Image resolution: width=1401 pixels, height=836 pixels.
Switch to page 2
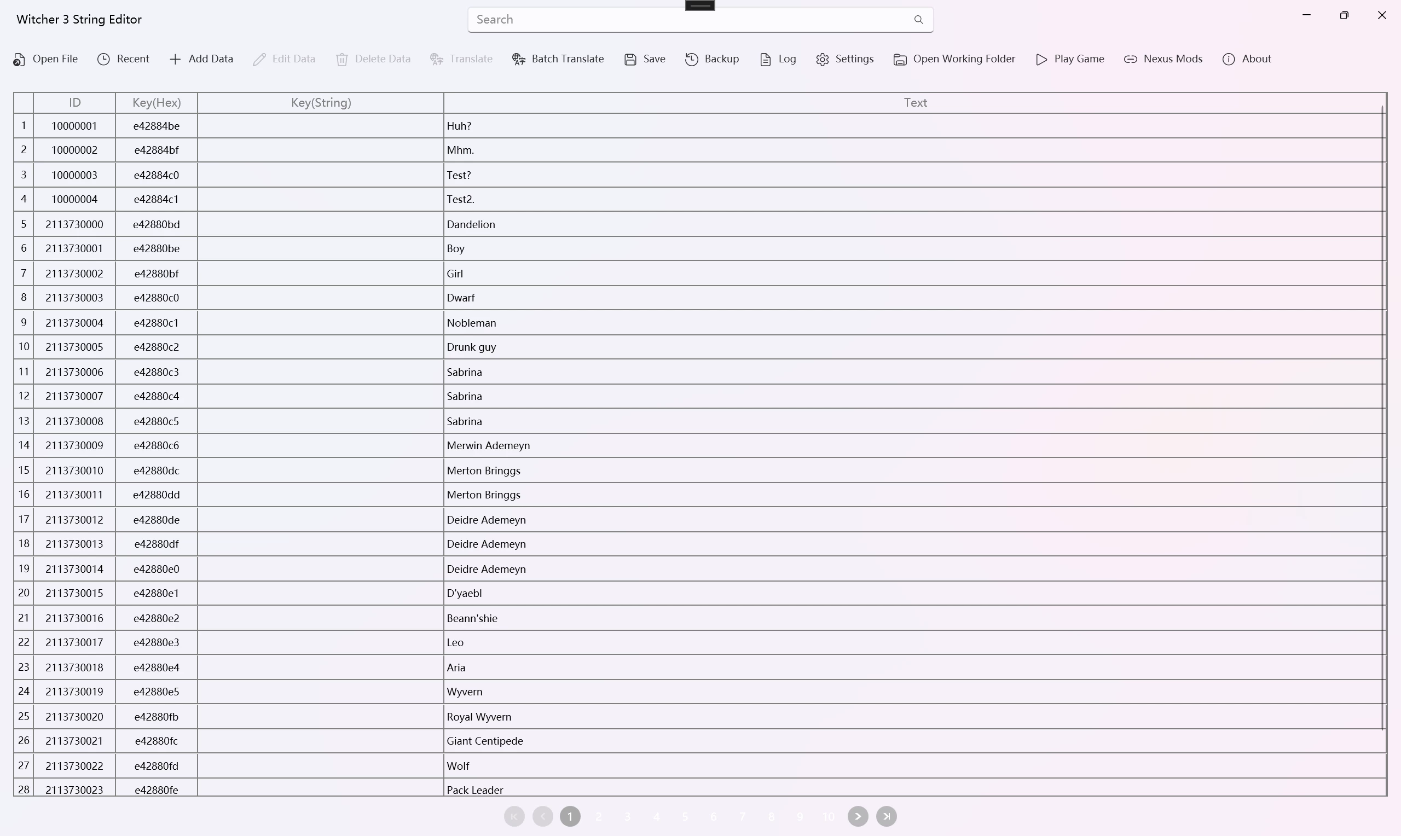coord(599,816)
